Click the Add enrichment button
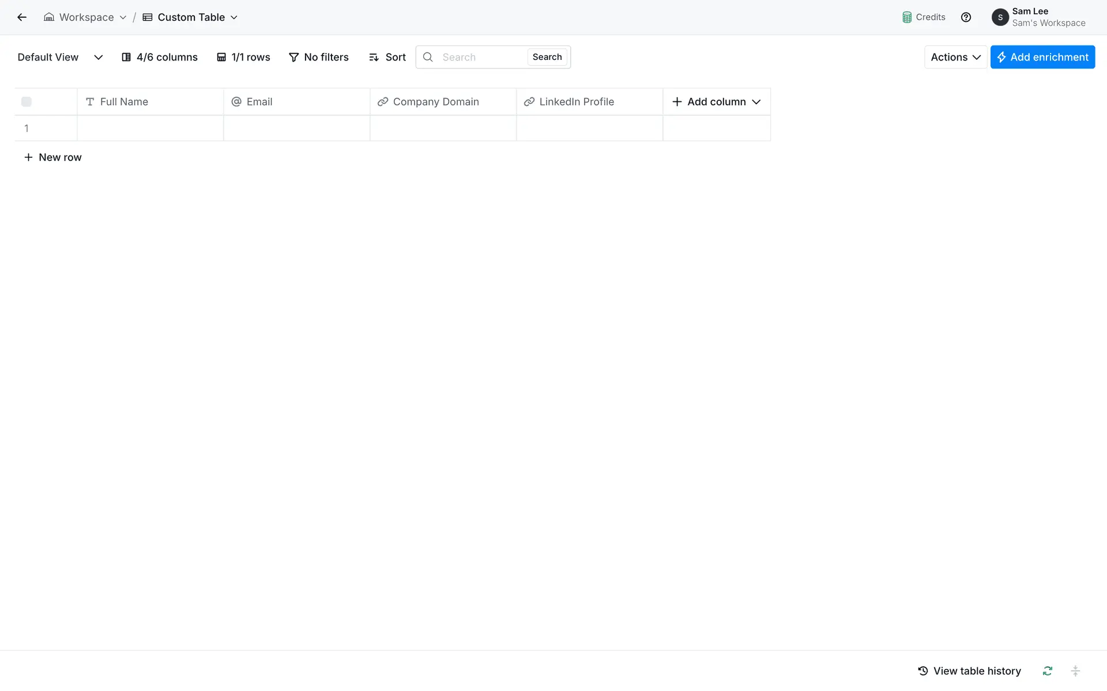Image resolution: width=1107 pixels, height=691 pixels. [1042, 57]
